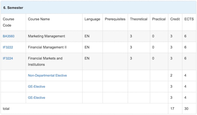This screenshot has height=115, width=197.
Task: Click Financial Markets and Institutions course name
Action: click(45, 61)
